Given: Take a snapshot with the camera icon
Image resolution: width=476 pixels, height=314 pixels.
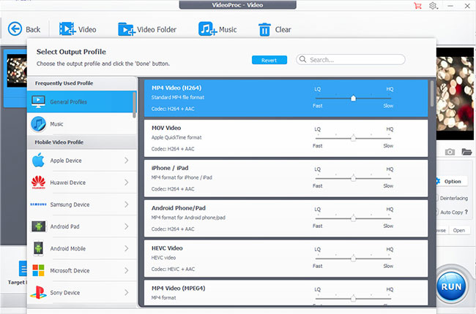Looking at the screenshot, I should pyautogui.click(x=450, y=152).
